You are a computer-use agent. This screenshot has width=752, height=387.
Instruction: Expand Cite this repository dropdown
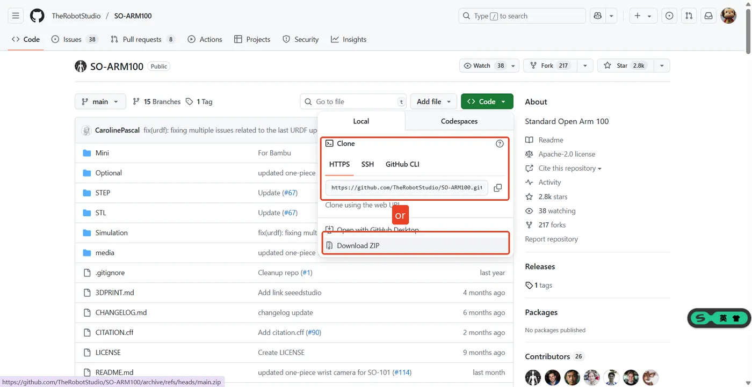(x=563, y=168)
